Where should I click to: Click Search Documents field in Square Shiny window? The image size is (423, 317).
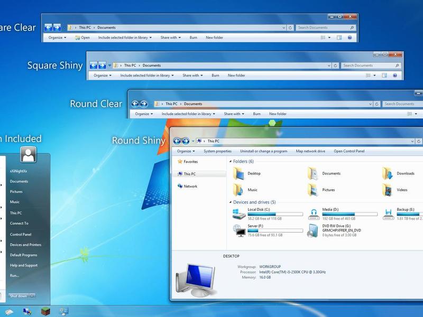pyautogui.click(x=371, y=66)
